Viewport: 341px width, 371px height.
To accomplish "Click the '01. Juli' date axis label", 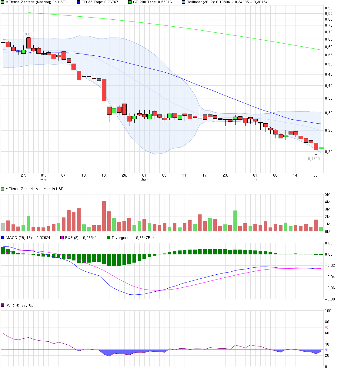I will (x=256, y=177).
